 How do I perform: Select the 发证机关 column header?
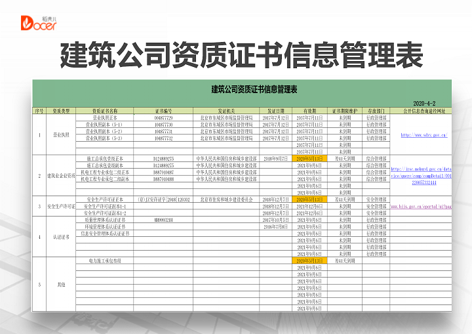(226, 111)
